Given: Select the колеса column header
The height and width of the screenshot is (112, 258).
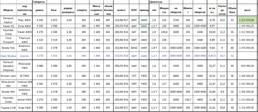Looking at the screenshot, I should tap(121, 10).
